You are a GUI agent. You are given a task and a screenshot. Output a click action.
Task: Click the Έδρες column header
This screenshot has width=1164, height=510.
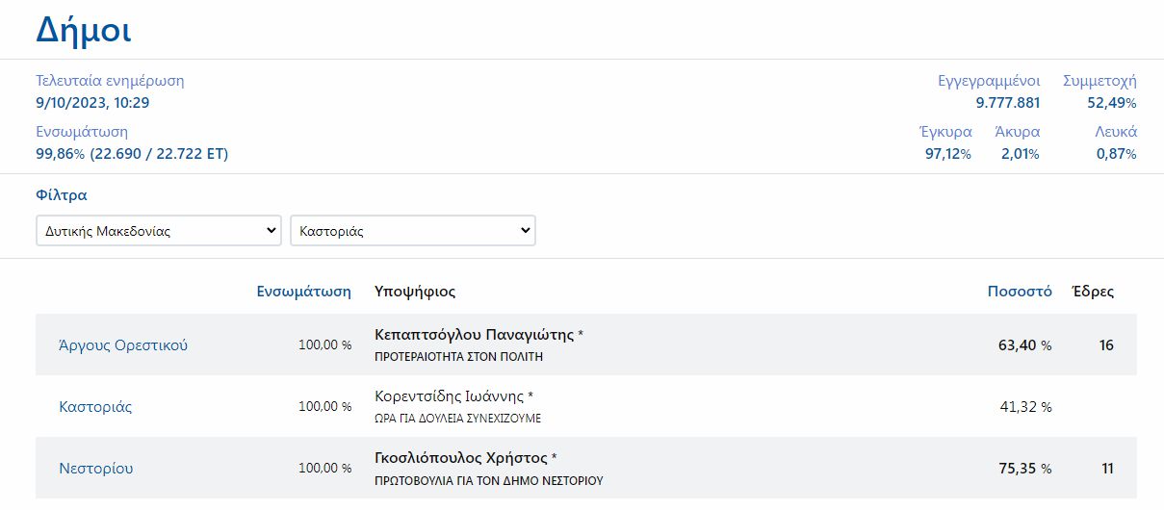(x=1093, y=292)
